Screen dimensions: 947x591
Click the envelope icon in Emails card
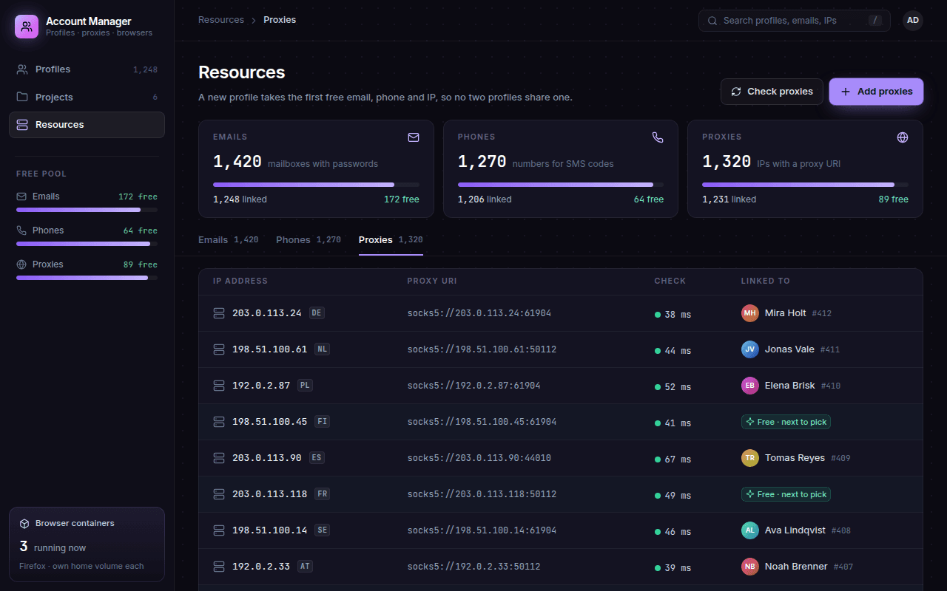pyautogui.click(x=414, y=137)
